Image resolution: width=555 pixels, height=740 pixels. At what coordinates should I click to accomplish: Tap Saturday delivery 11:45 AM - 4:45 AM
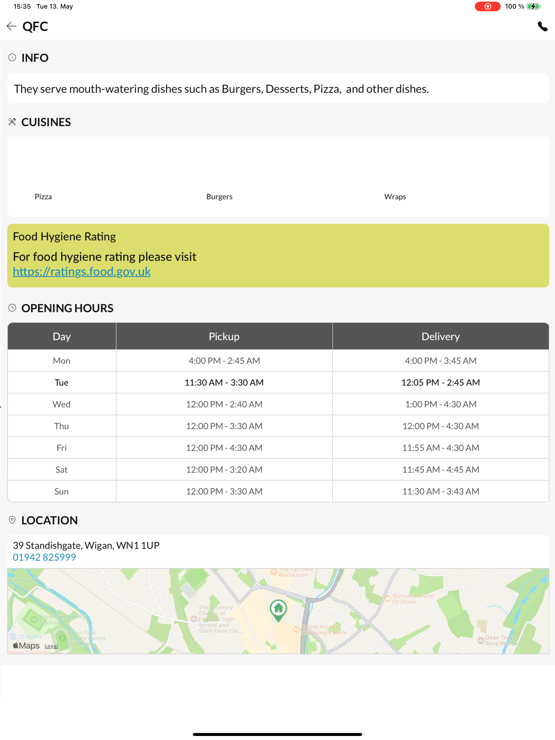tap(441, 469)
